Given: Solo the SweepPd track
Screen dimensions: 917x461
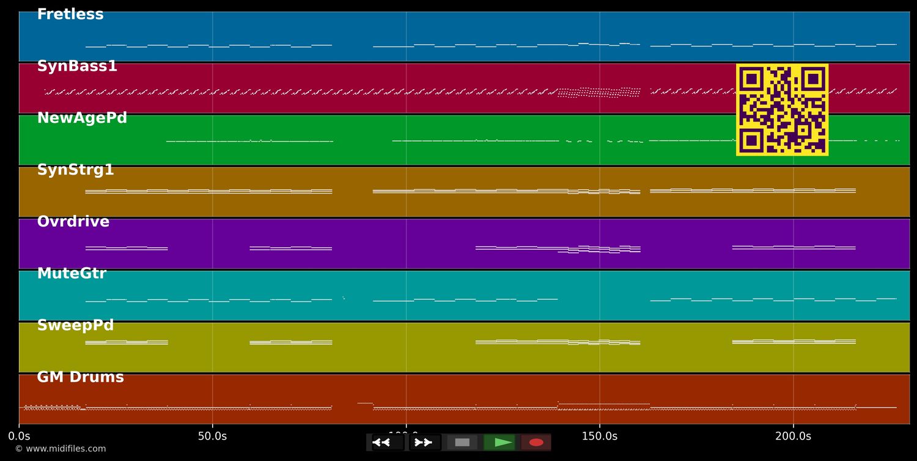Looking at the screenshot, I should 75,325.
